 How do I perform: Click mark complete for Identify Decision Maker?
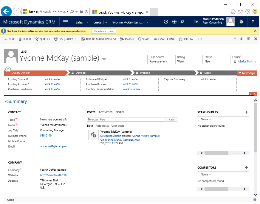(x=132, y=89)
